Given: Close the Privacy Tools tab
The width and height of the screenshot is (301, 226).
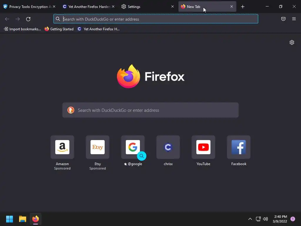Looking at the screenshot, I should pos(54,6).
